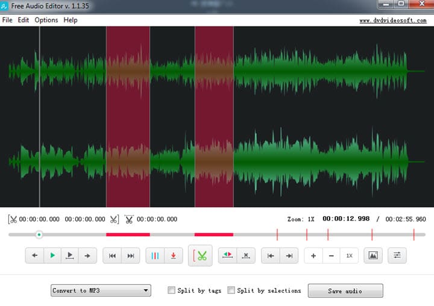
Task: Click the playback position handle on the seek bar
Action: tap(39, 234)
